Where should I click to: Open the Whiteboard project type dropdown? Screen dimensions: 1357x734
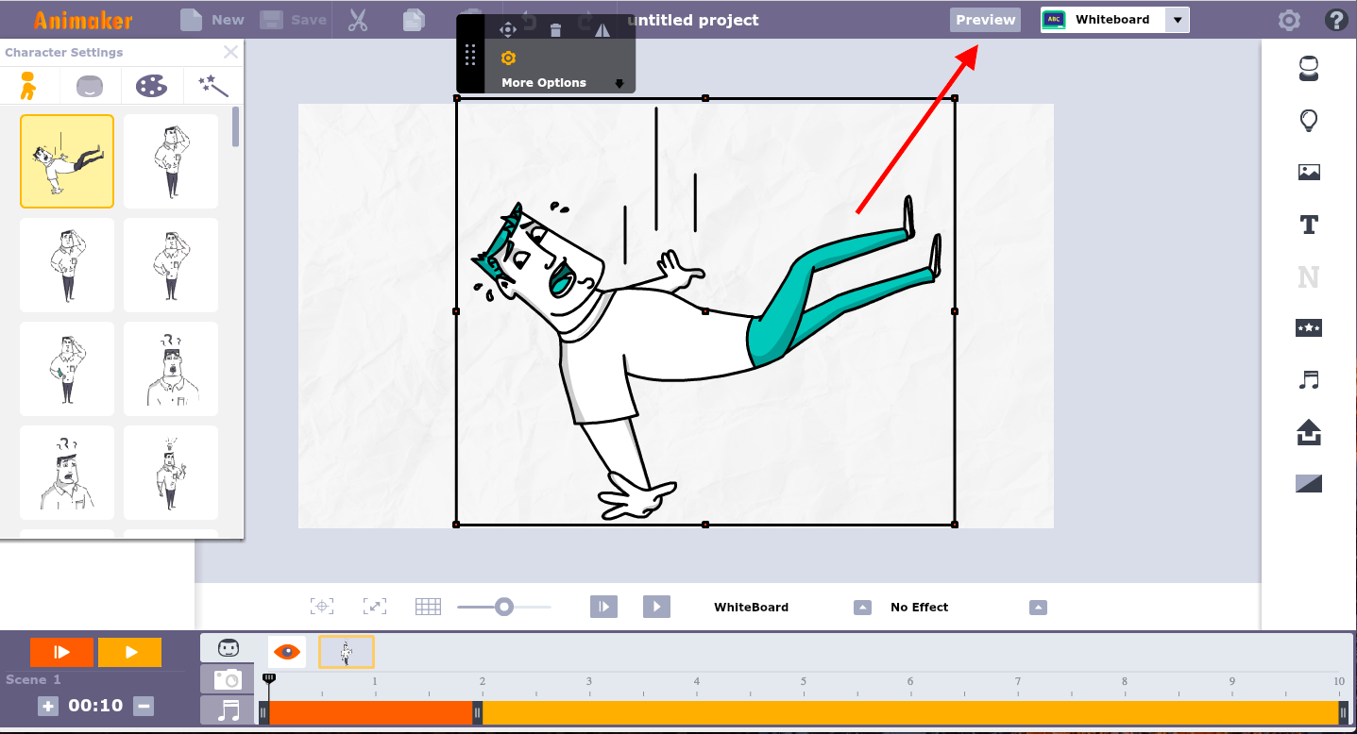(x=1177, y=19)
